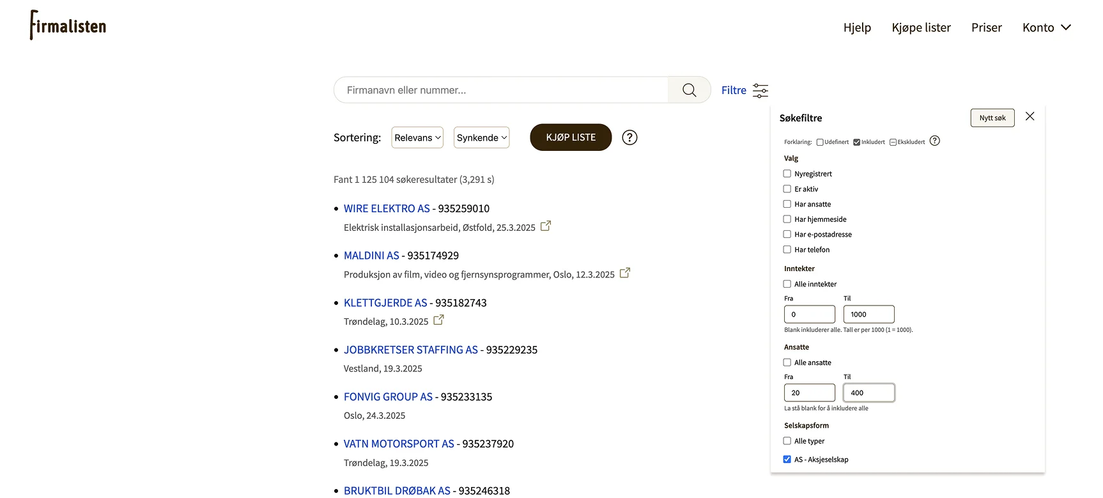Open external link icon for KLETTGJERDE AS
1103x498 pixels.
438,320
